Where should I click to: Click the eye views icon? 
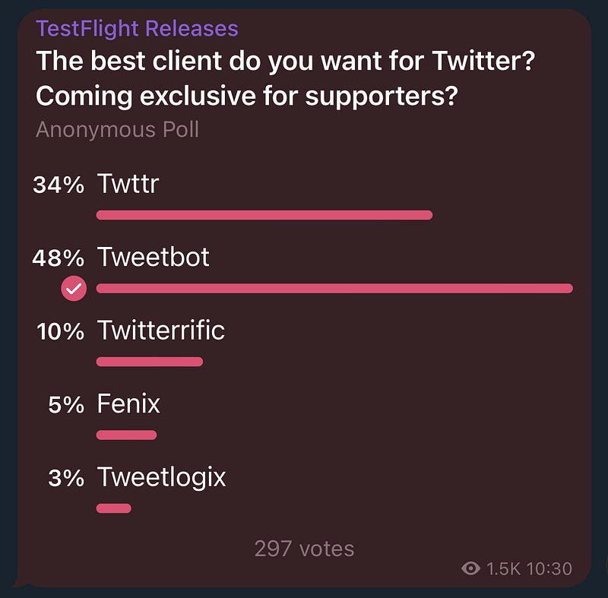pos(470,568)
